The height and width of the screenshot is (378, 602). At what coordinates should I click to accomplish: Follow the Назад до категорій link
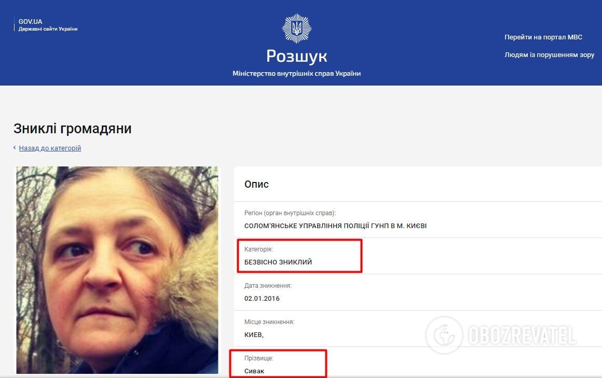click(50, 148)
